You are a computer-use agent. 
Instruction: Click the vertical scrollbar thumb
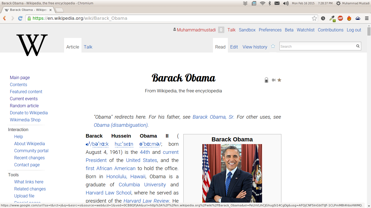[x=369, y=31]
